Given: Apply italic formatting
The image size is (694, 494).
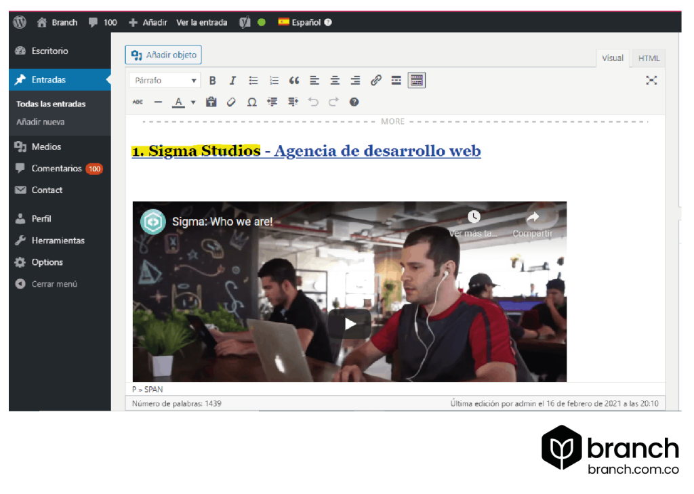Looking at the screenshot, I should (x=232, y=80).
